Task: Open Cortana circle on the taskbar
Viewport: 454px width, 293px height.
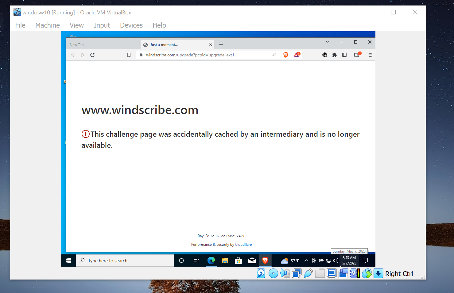Action: click(181, 261)
